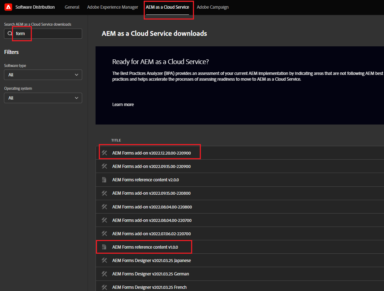Click the Adobe logo in the top bar
The image size is (384, 291).
point(8,7)
